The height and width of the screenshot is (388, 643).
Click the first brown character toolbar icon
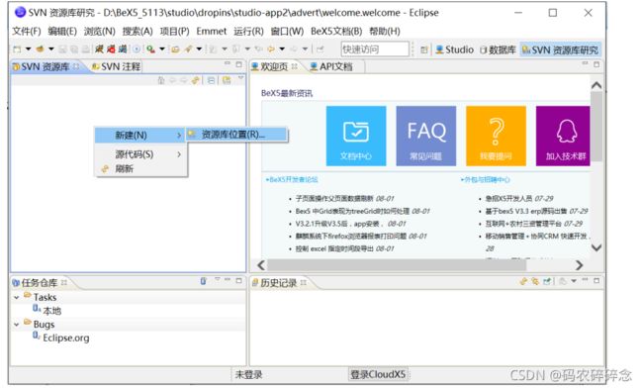coord(99,49)
